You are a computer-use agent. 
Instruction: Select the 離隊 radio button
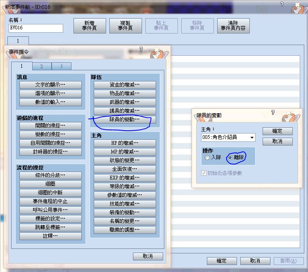(x=230, y=157)
